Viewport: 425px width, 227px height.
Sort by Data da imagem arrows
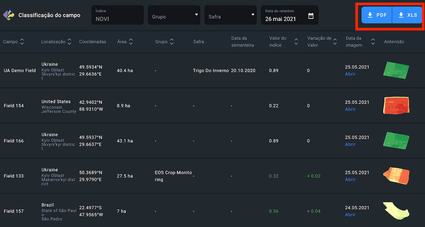[373, 42]
